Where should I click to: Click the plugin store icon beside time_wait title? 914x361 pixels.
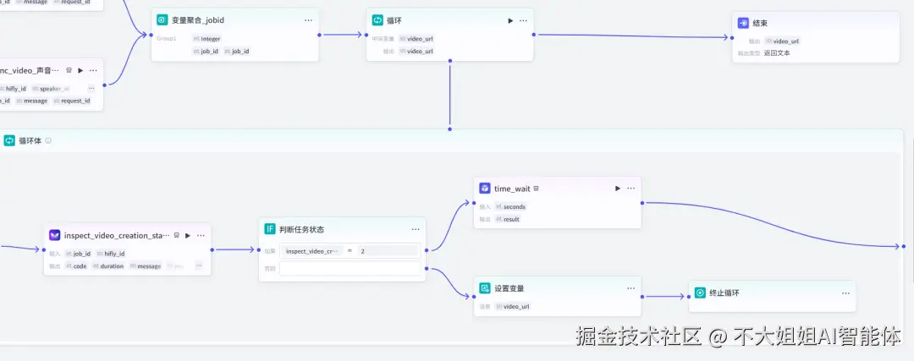pos(536,188)
